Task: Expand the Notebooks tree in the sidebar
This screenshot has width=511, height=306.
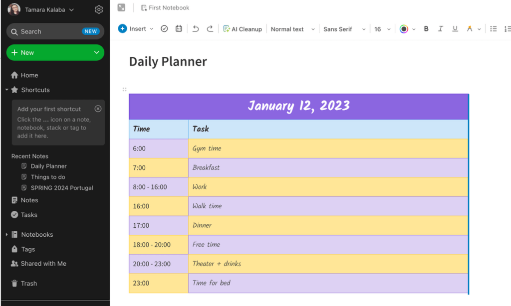Action: pos(6,234)
